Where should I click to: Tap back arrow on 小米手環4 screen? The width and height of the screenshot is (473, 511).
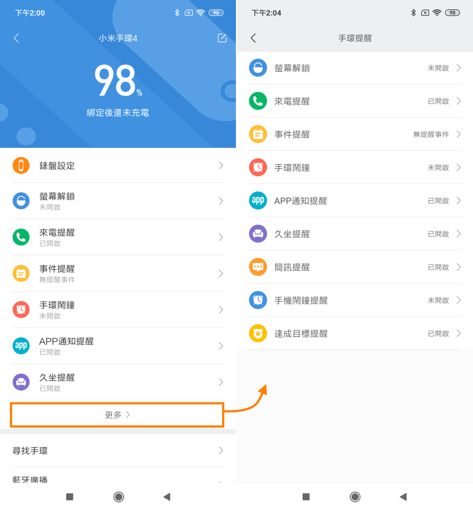click(16, 38)
